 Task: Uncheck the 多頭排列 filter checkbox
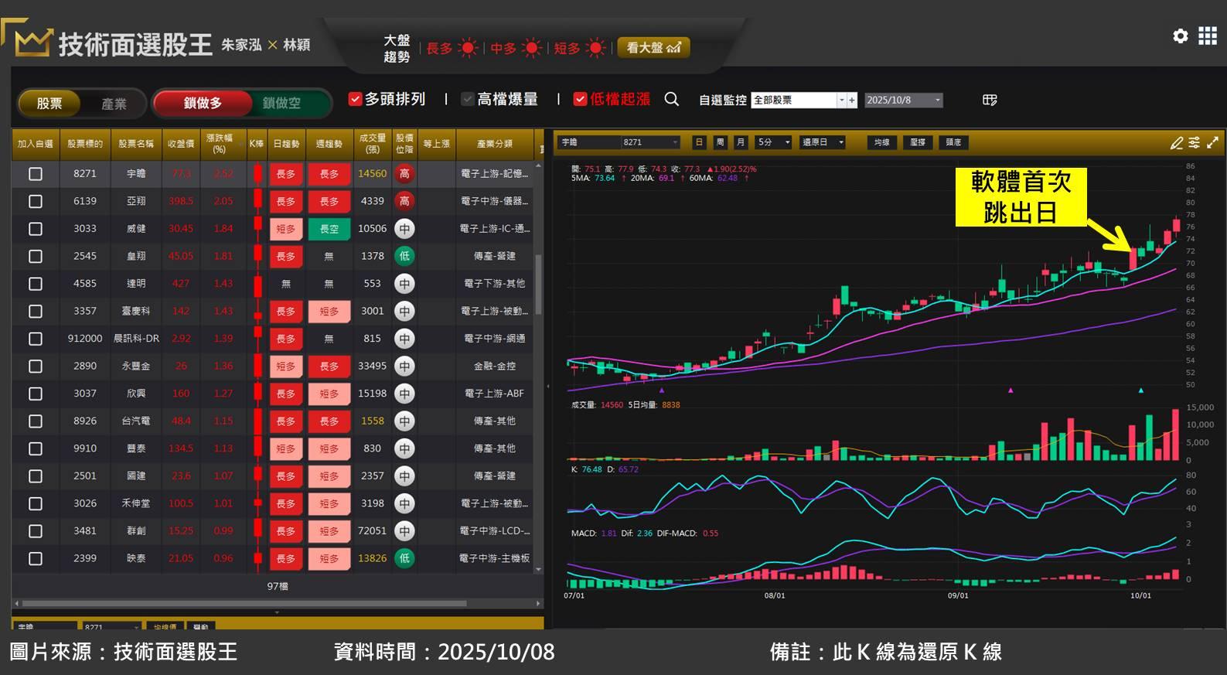tap(356, 100)
